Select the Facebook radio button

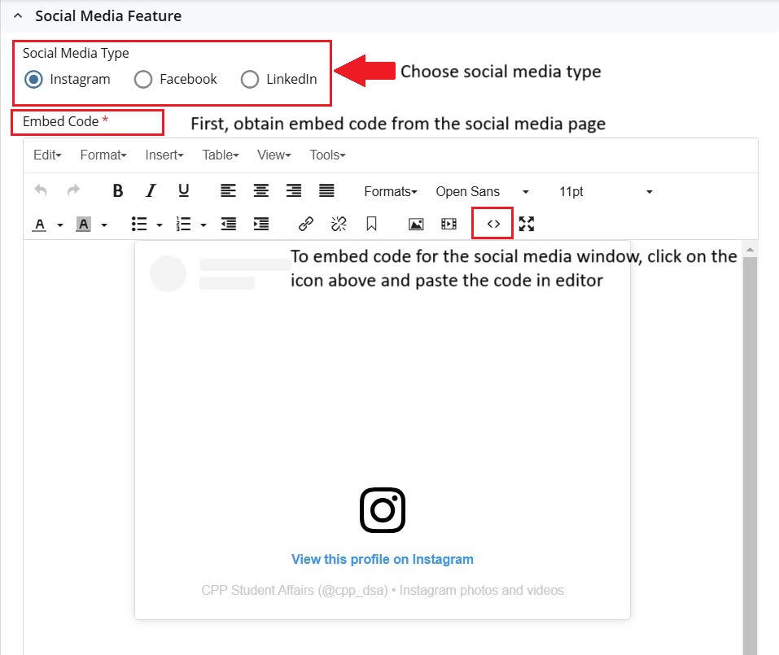pyautogui.click(x=143, y=80)
